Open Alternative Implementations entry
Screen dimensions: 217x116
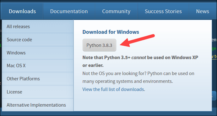[x=38, y=105]
